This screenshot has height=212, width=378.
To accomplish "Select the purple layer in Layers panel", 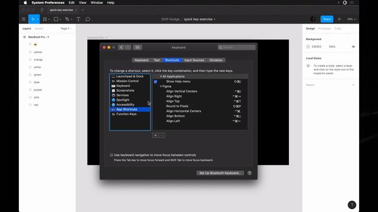I will point(38,90).
